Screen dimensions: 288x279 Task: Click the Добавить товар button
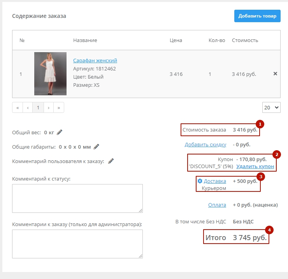click(257, 16)
